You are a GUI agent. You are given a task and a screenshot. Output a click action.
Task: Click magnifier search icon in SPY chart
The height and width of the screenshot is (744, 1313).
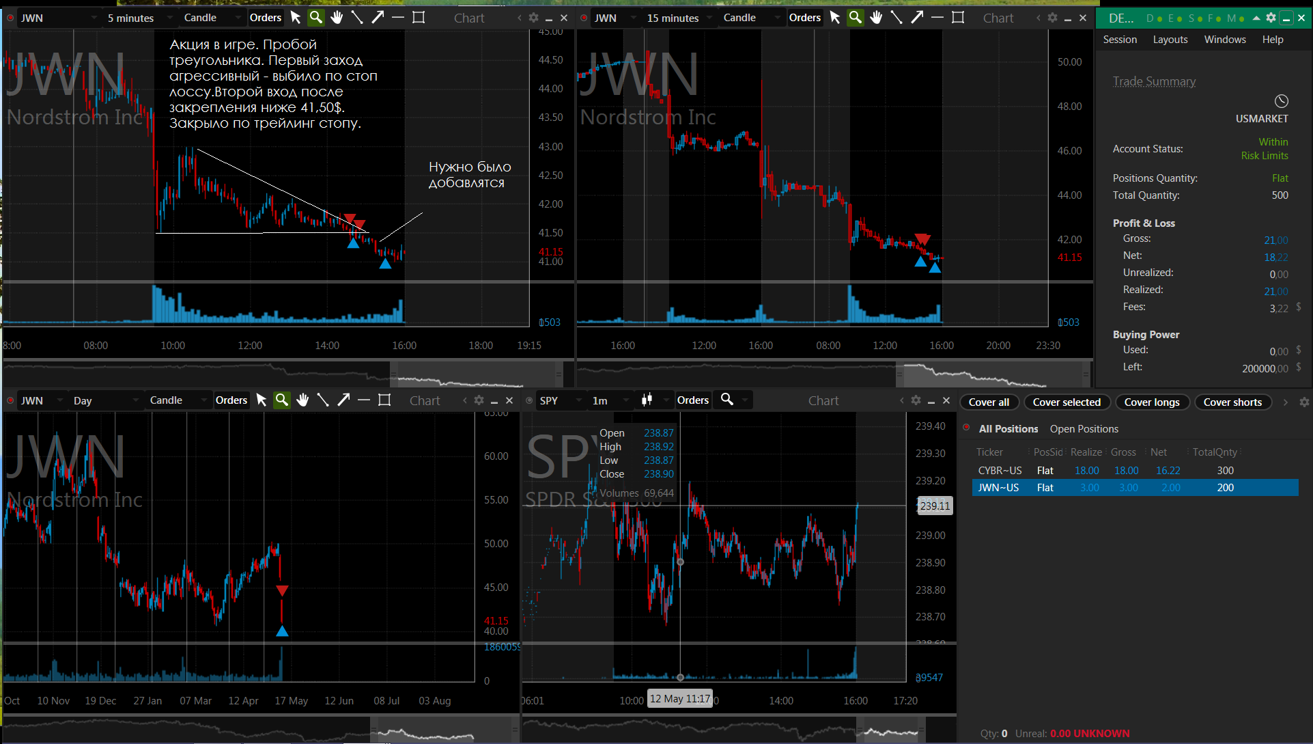pyautogui.click(x=727, y=400)
